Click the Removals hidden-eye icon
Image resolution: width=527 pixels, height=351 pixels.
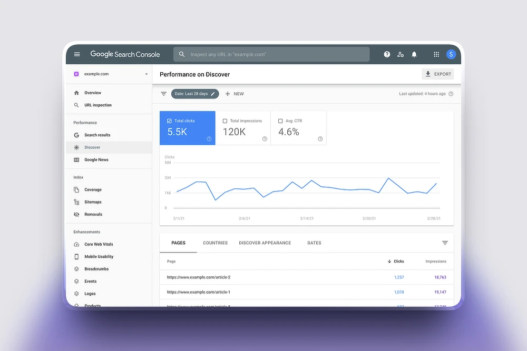click(x=76, y=215)
